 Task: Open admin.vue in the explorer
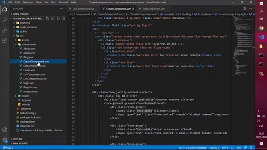(x=29, y=53)
